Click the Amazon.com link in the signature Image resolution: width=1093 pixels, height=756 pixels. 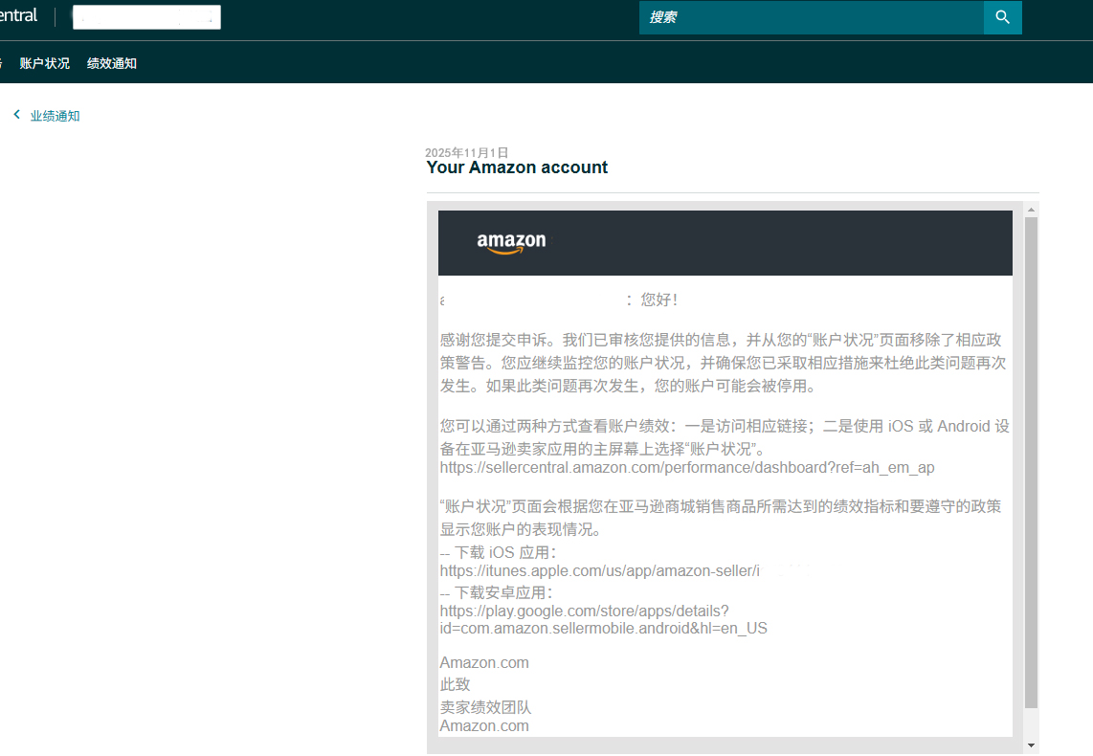coord(483,725)
